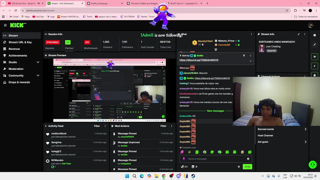Open Banned words channel action

pyautogui.click(x=282, y=129)
